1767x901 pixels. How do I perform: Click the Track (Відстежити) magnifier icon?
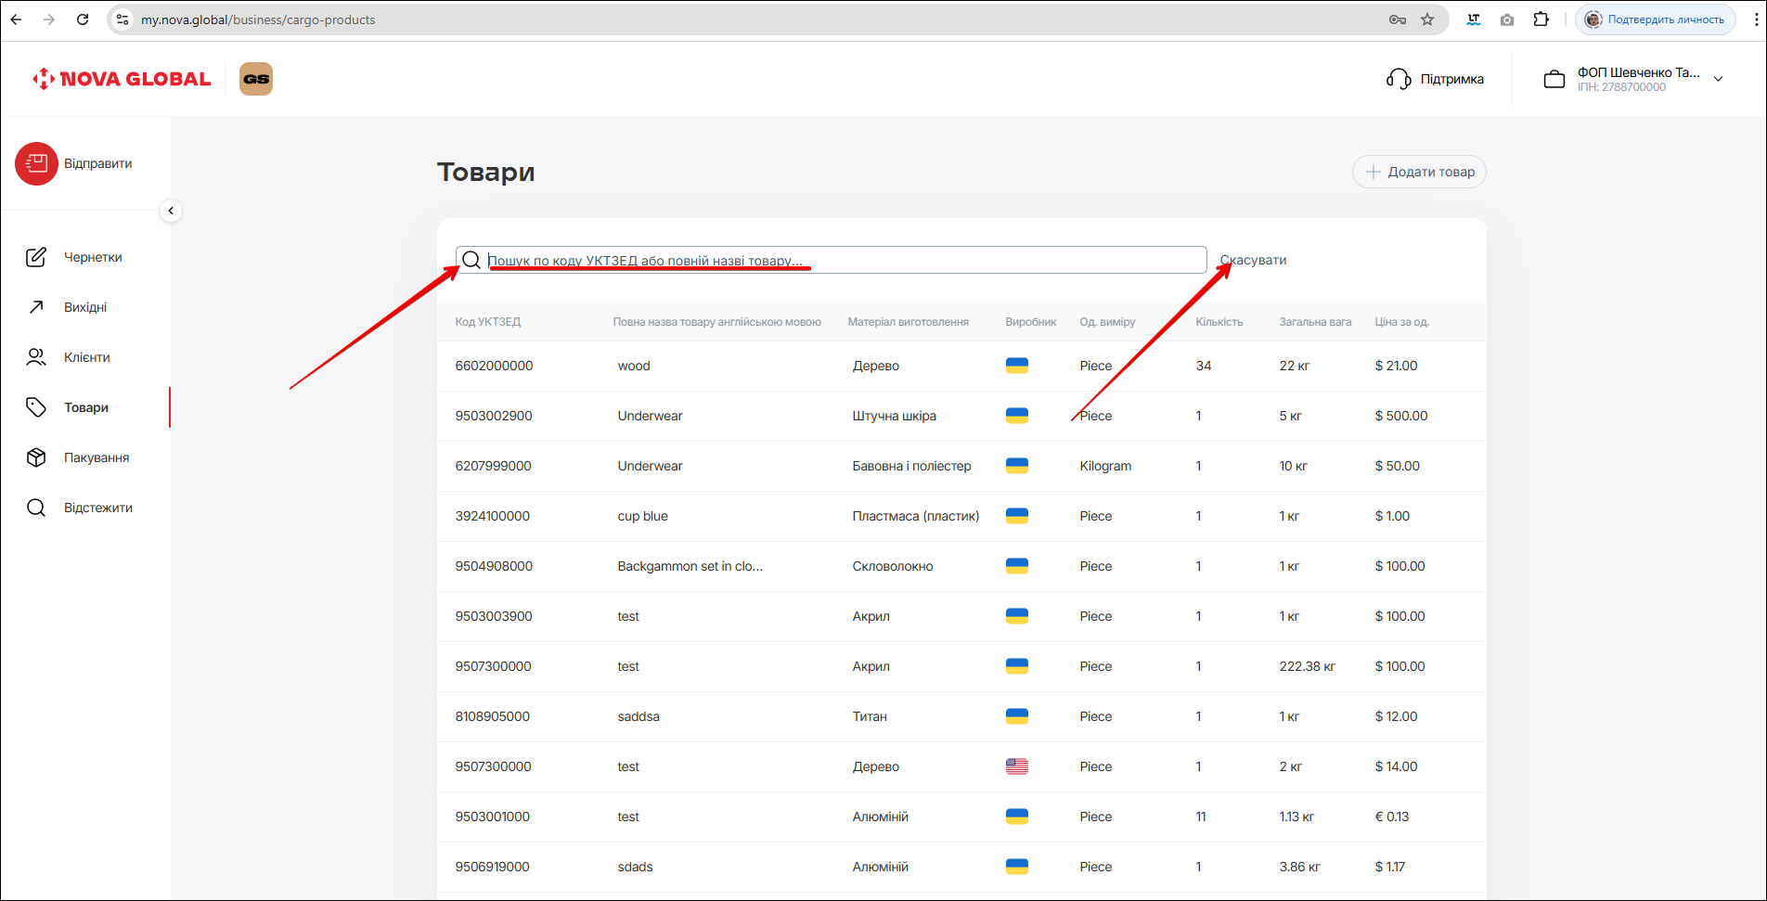[36, 508]
